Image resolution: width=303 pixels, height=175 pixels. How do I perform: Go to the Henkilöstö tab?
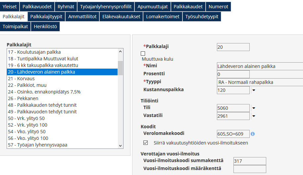tap(45, 27)
